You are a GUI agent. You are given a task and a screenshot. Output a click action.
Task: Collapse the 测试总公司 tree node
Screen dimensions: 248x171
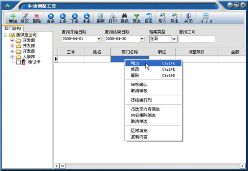[x=6, y=35]
